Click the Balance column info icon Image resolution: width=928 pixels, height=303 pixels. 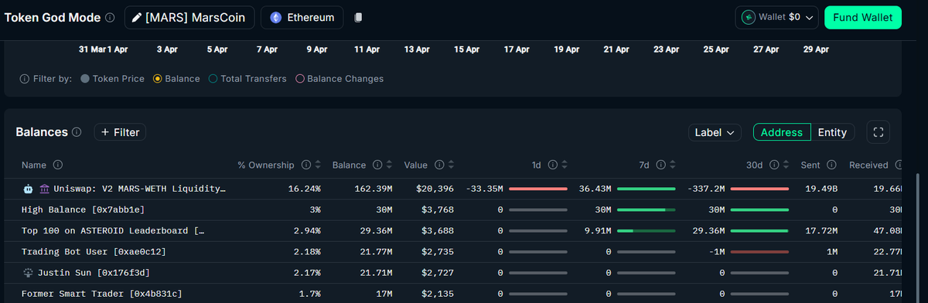point(377,165)
